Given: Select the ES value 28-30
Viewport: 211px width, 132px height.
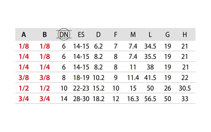Looking at the screenshot, I should point(81,99).
